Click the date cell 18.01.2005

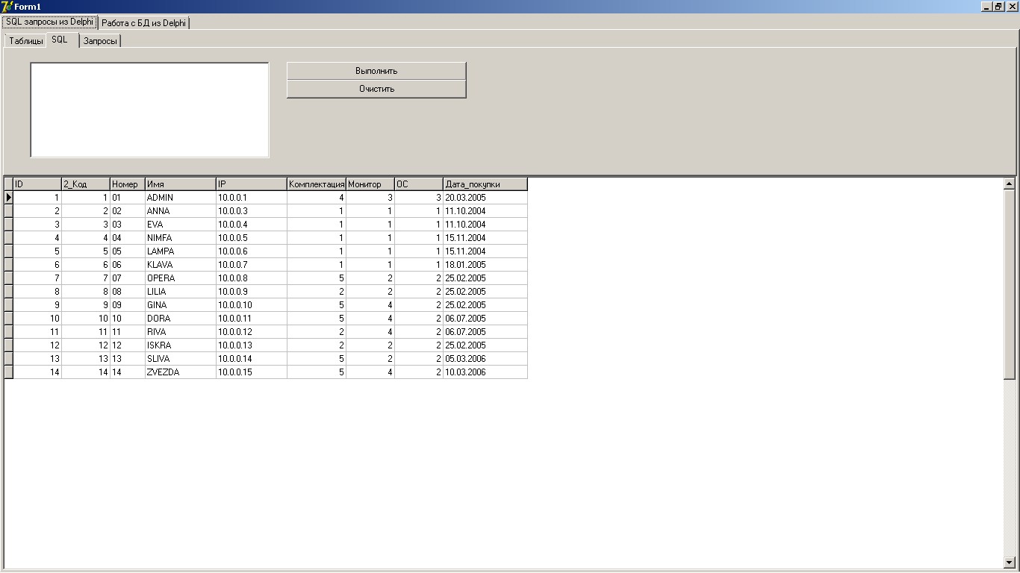point(485,265)
